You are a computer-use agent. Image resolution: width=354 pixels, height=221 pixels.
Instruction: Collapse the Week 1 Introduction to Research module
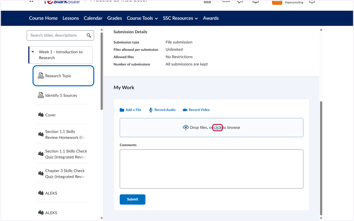[33, 52]
